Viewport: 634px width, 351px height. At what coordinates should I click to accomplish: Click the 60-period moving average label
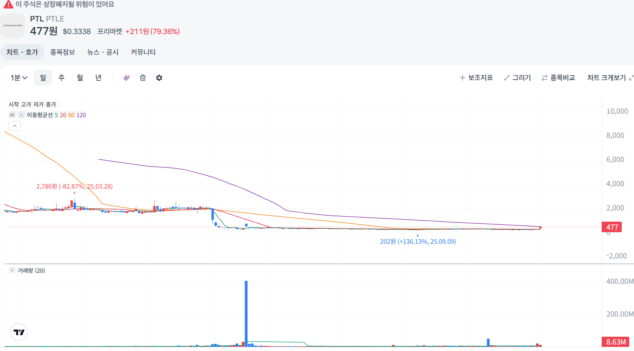pyautogui.click(x=71, y=115)
